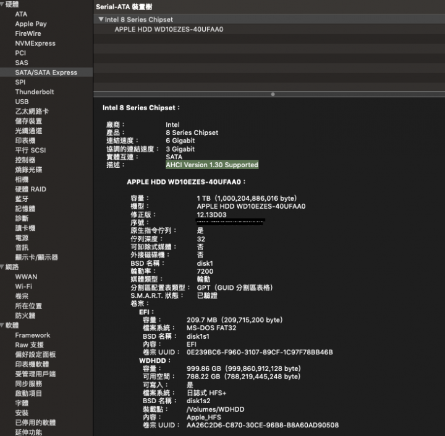Click the highlighted AHCI Version 1.30 Supported text
Image resolution: width=445 pixels, height=436 pixels.
(212, 165)
